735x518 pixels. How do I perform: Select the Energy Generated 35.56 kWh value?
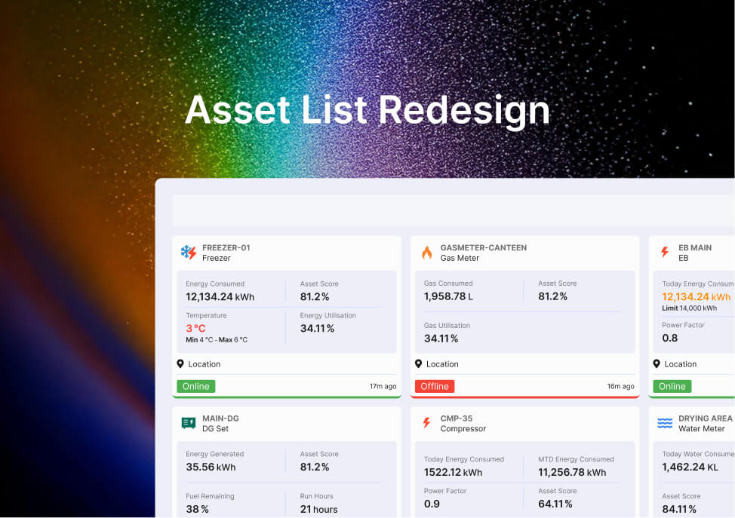(x=211, y=467)
